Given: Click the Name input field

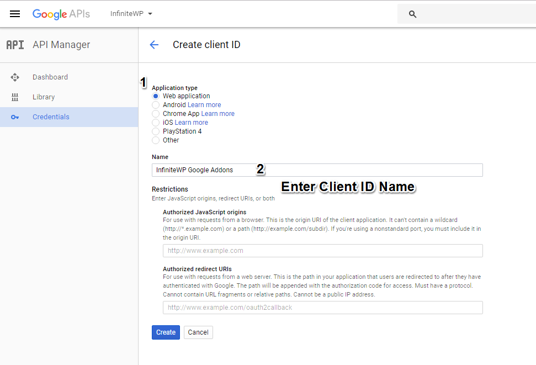Looking at the screenshot, I should point(317,170).
